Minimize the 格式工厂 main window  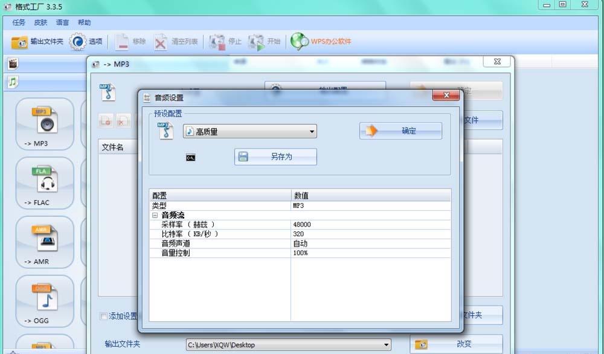tap(546, 5)
